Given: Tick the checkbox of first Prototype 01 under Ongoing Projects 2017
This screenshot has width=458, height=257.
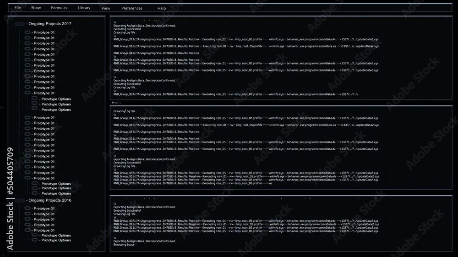Looking at the screenshot, I should click(x=27, y=32).
